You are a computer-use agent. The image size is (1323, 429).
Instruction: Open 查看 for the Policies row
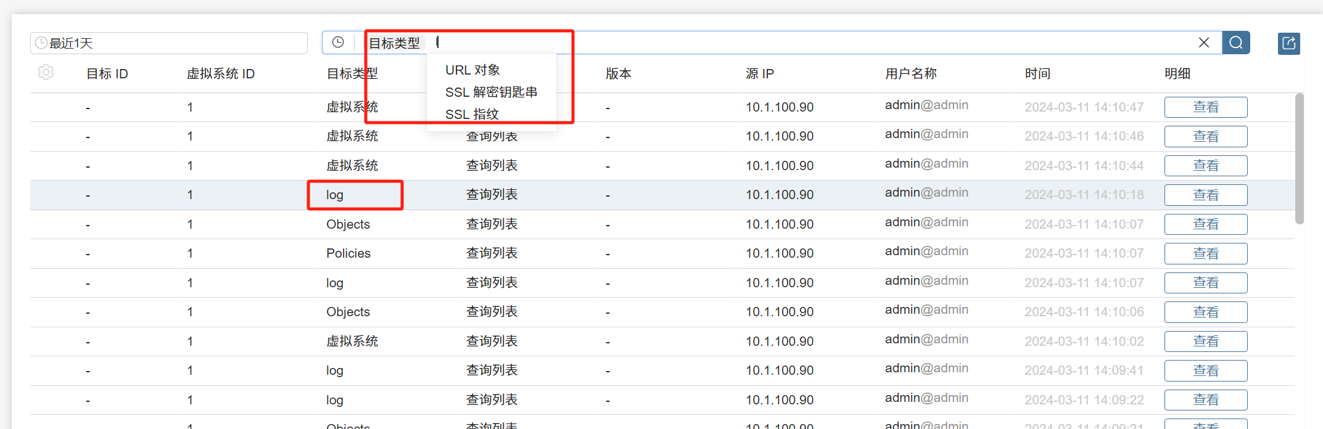pyautogui.click(x=1205, y=254)
